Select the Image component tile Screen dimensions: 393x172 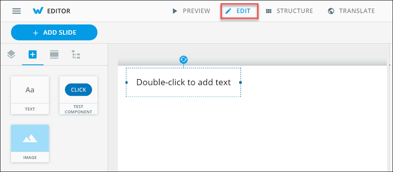[30, 143]
